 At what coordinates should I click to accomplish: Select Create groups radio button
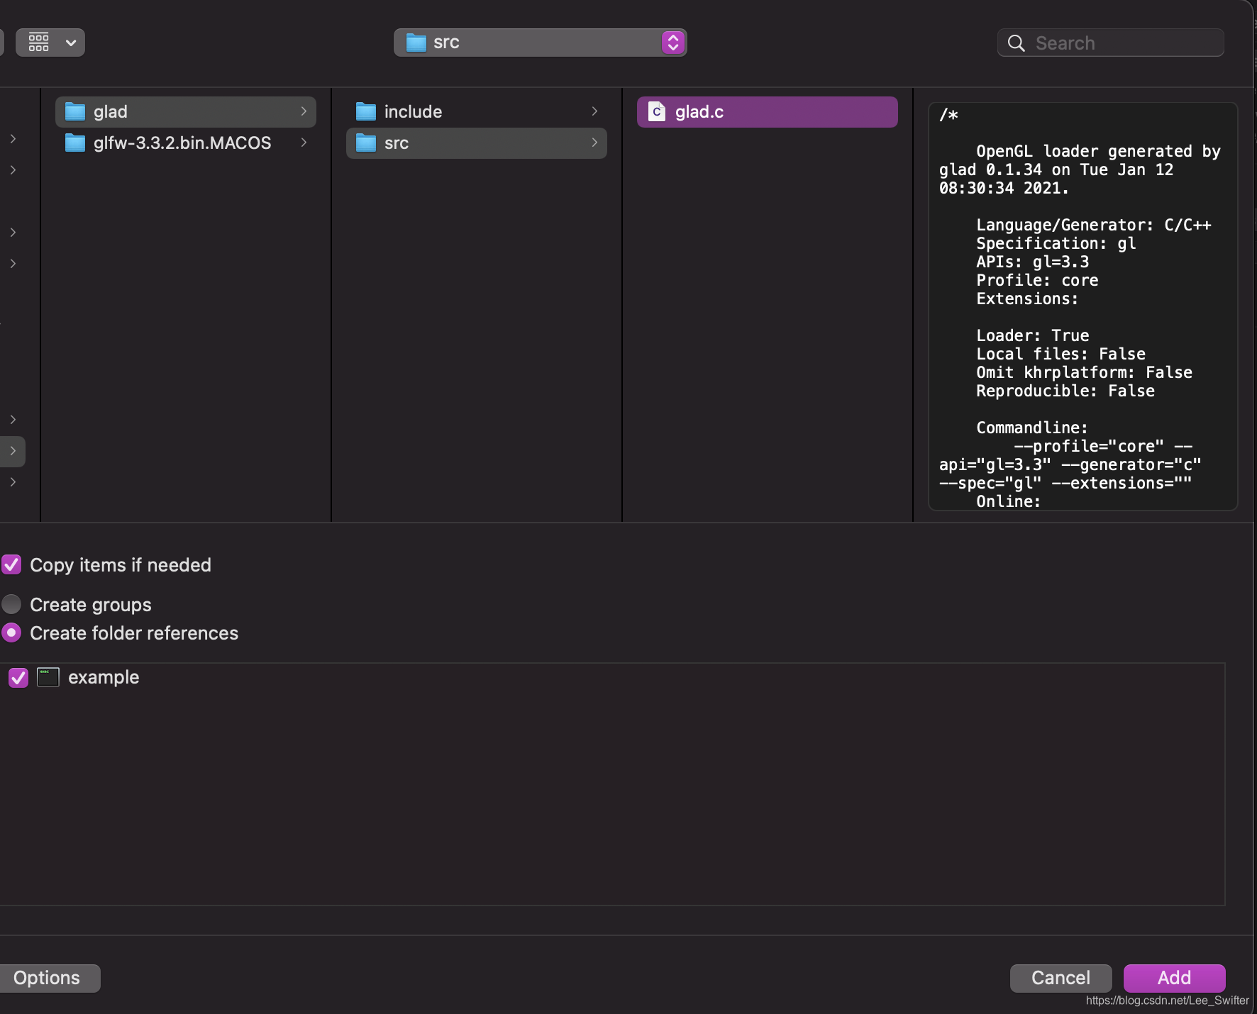tap(11, 604)
